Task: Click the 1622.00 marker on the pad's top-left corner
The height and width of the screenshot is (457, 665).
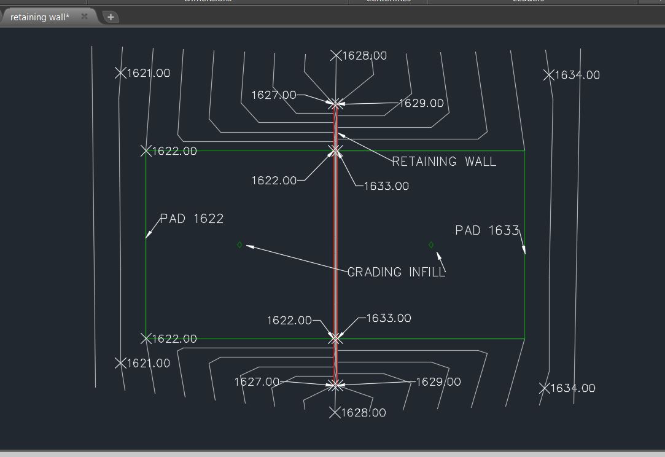Action: click(147, 150)
